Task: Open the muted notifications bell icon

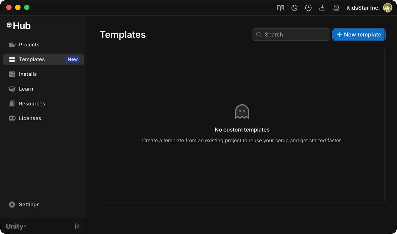Action: click(336, 8)
